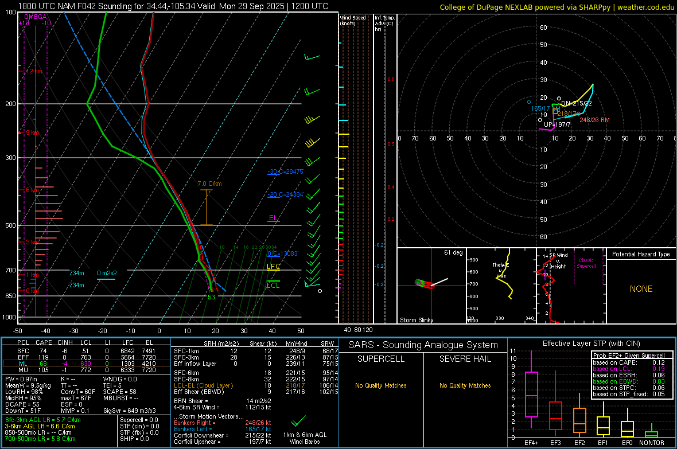
Task: Click the SHIP = 0.0 value
Action: [x=134, y=439]
